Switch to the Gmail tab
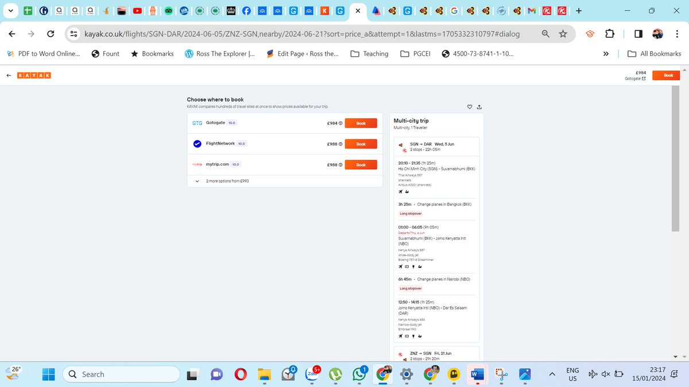The image size is (689, 387). pos(532,10)
